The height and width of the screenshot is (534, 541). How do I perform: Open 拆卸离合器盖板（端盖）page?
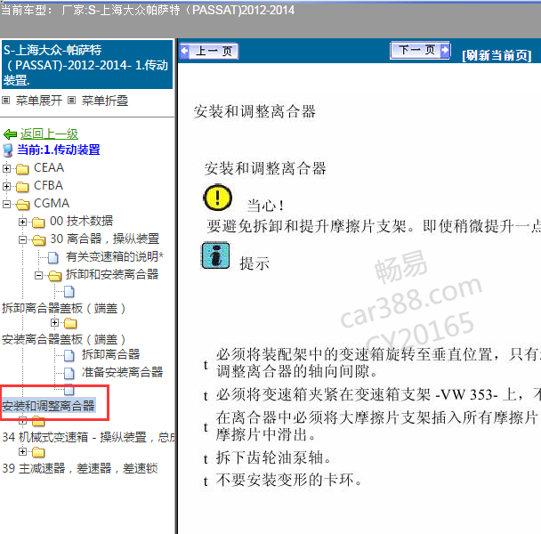click(x=63, y=308)
